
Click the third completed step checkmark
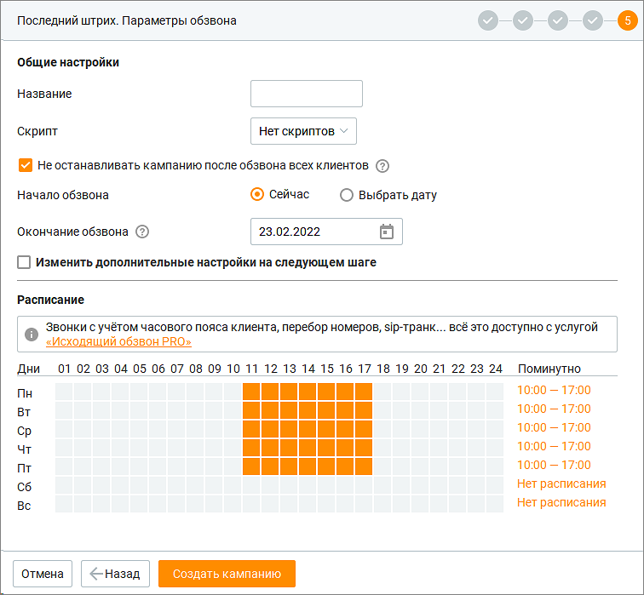click(558, 20)
